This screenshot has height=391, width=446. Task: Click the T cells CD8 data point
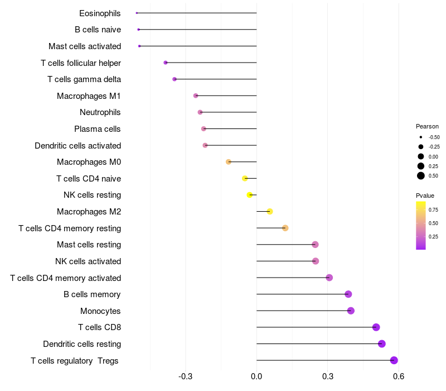(376, 327)
